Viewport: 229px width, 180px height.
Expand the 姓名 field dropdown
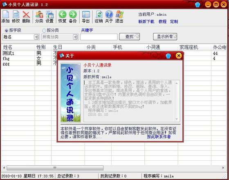(x=36, y=37)
